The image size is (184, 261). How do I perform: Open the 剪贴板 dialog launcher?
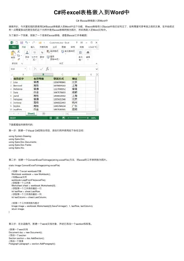(22, 64)
